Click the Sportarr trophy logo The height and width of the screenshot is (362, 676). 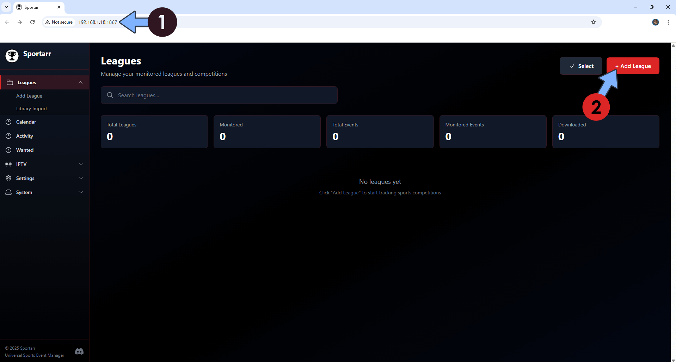pyautogui.click(x=12, y=56)
